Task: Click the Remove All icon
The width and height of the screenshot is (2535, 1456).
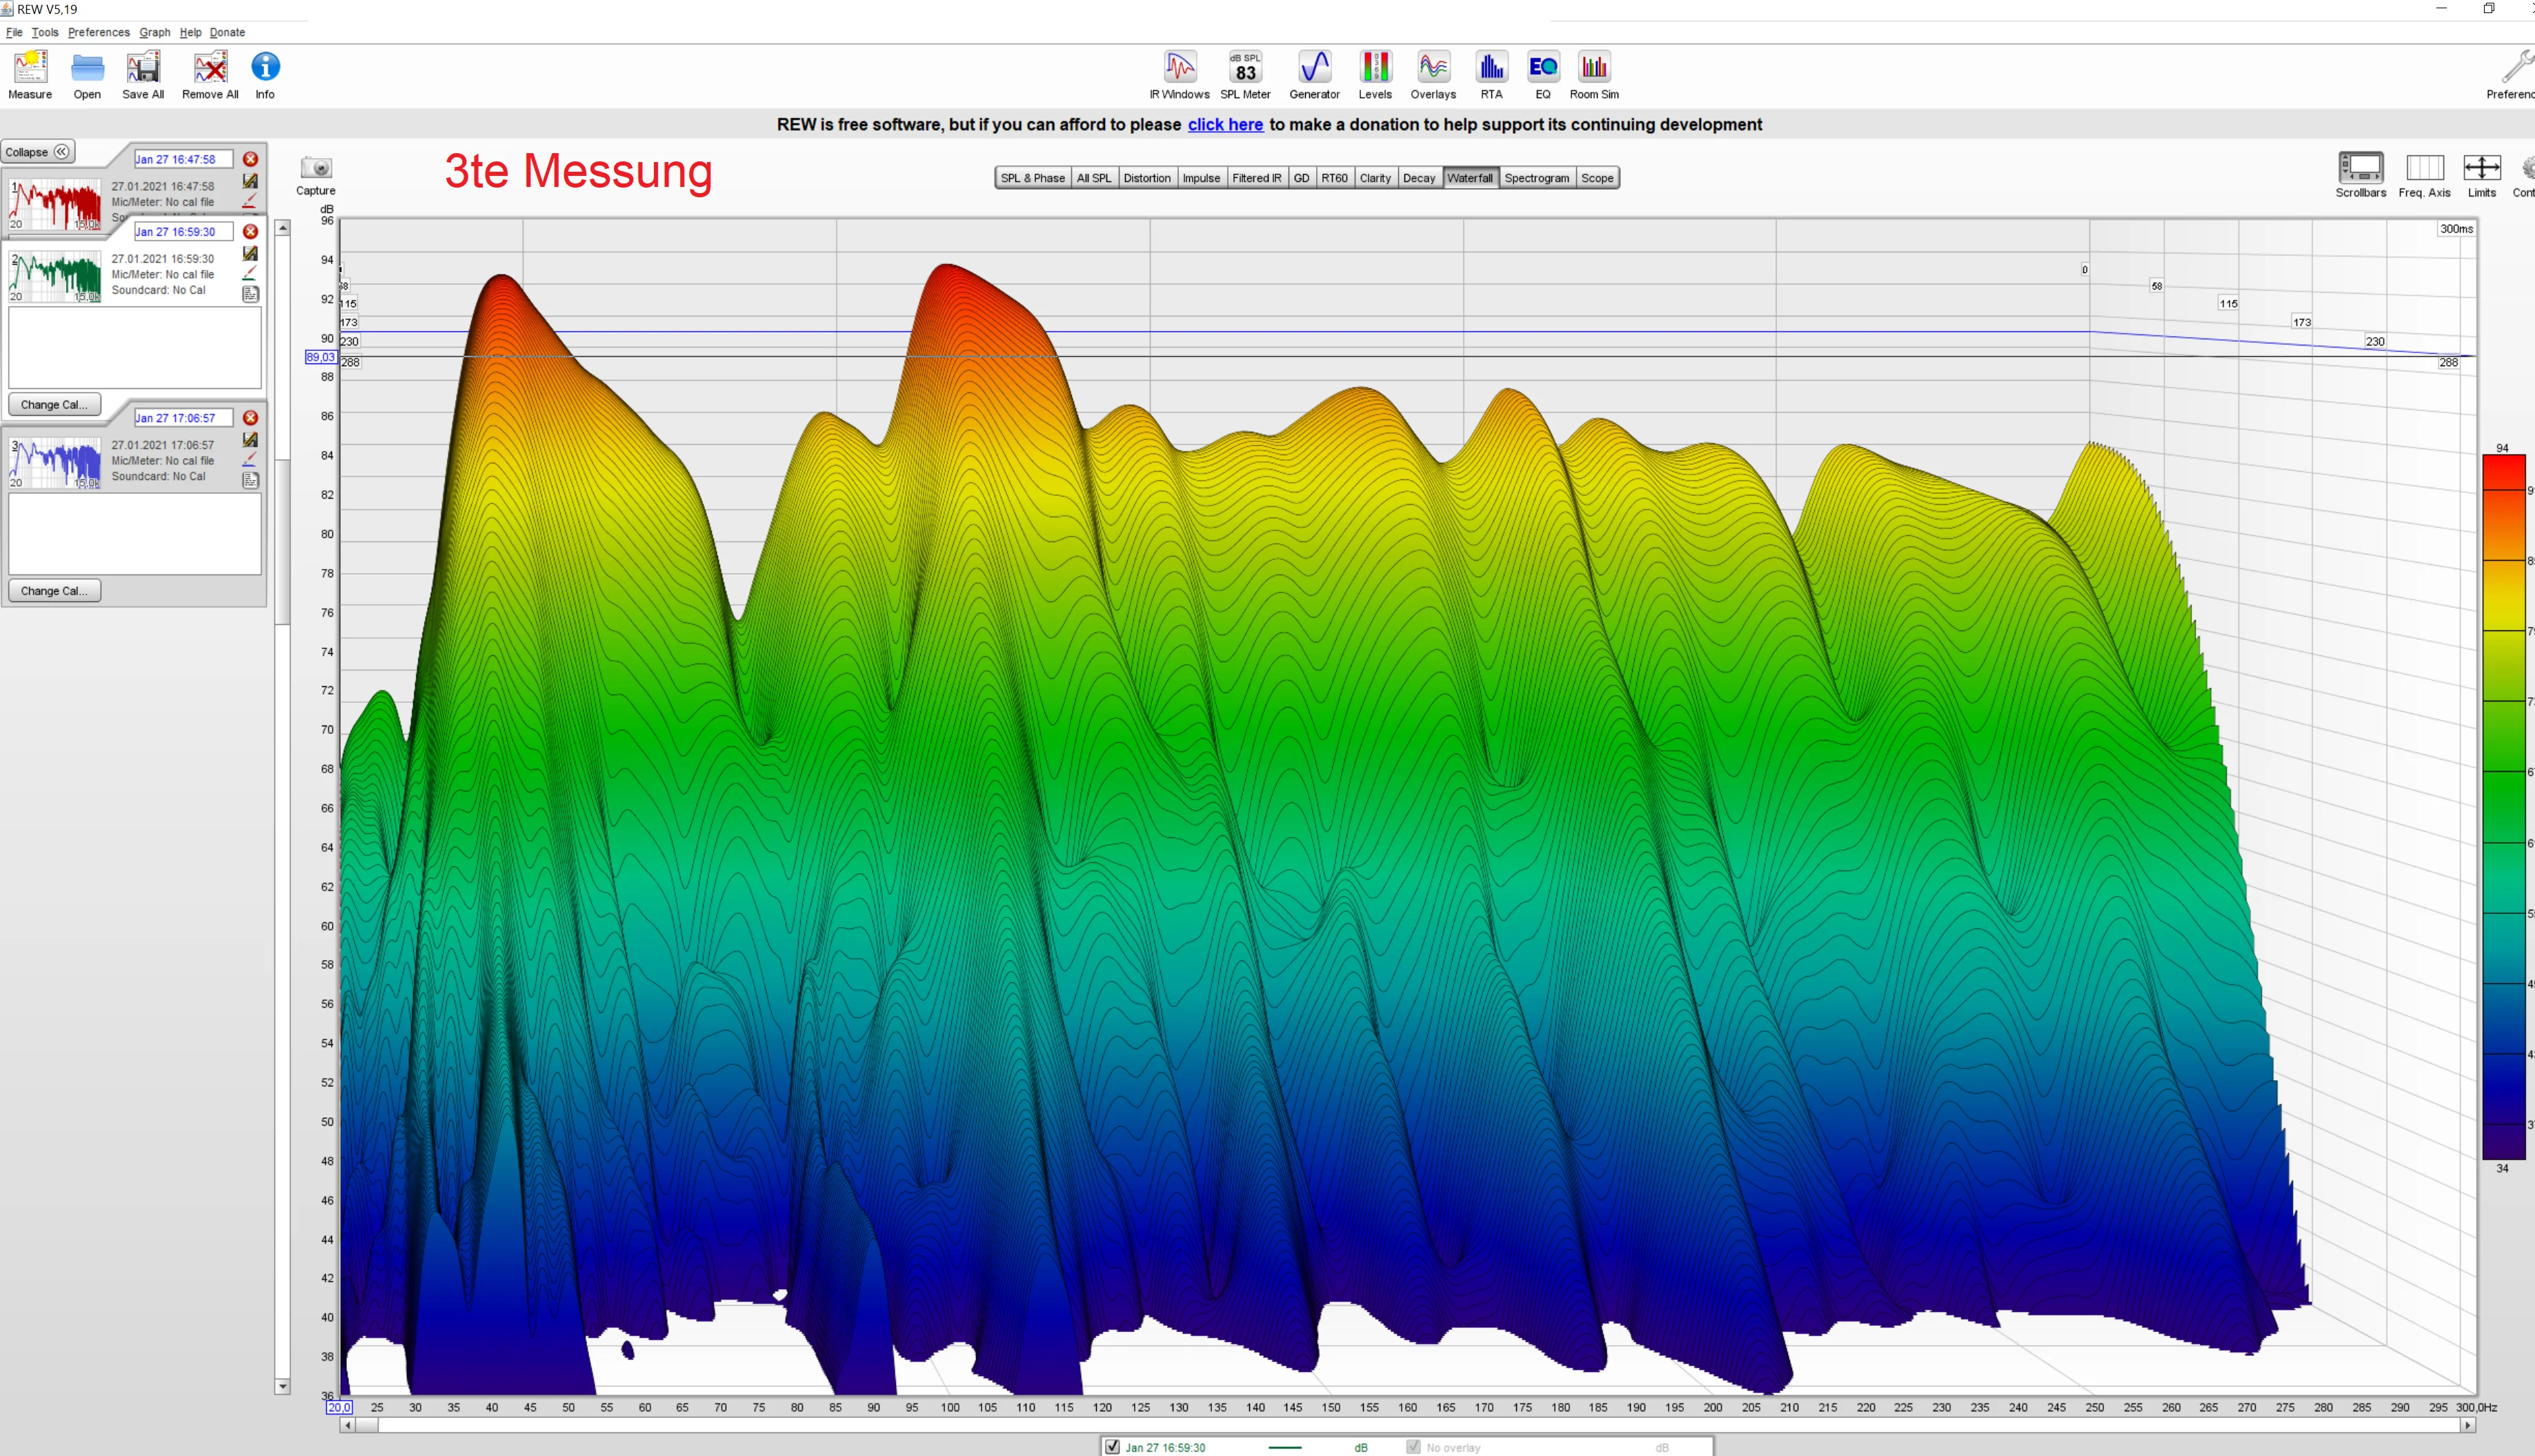Action: pyautogui.click(x=210, y=75)
